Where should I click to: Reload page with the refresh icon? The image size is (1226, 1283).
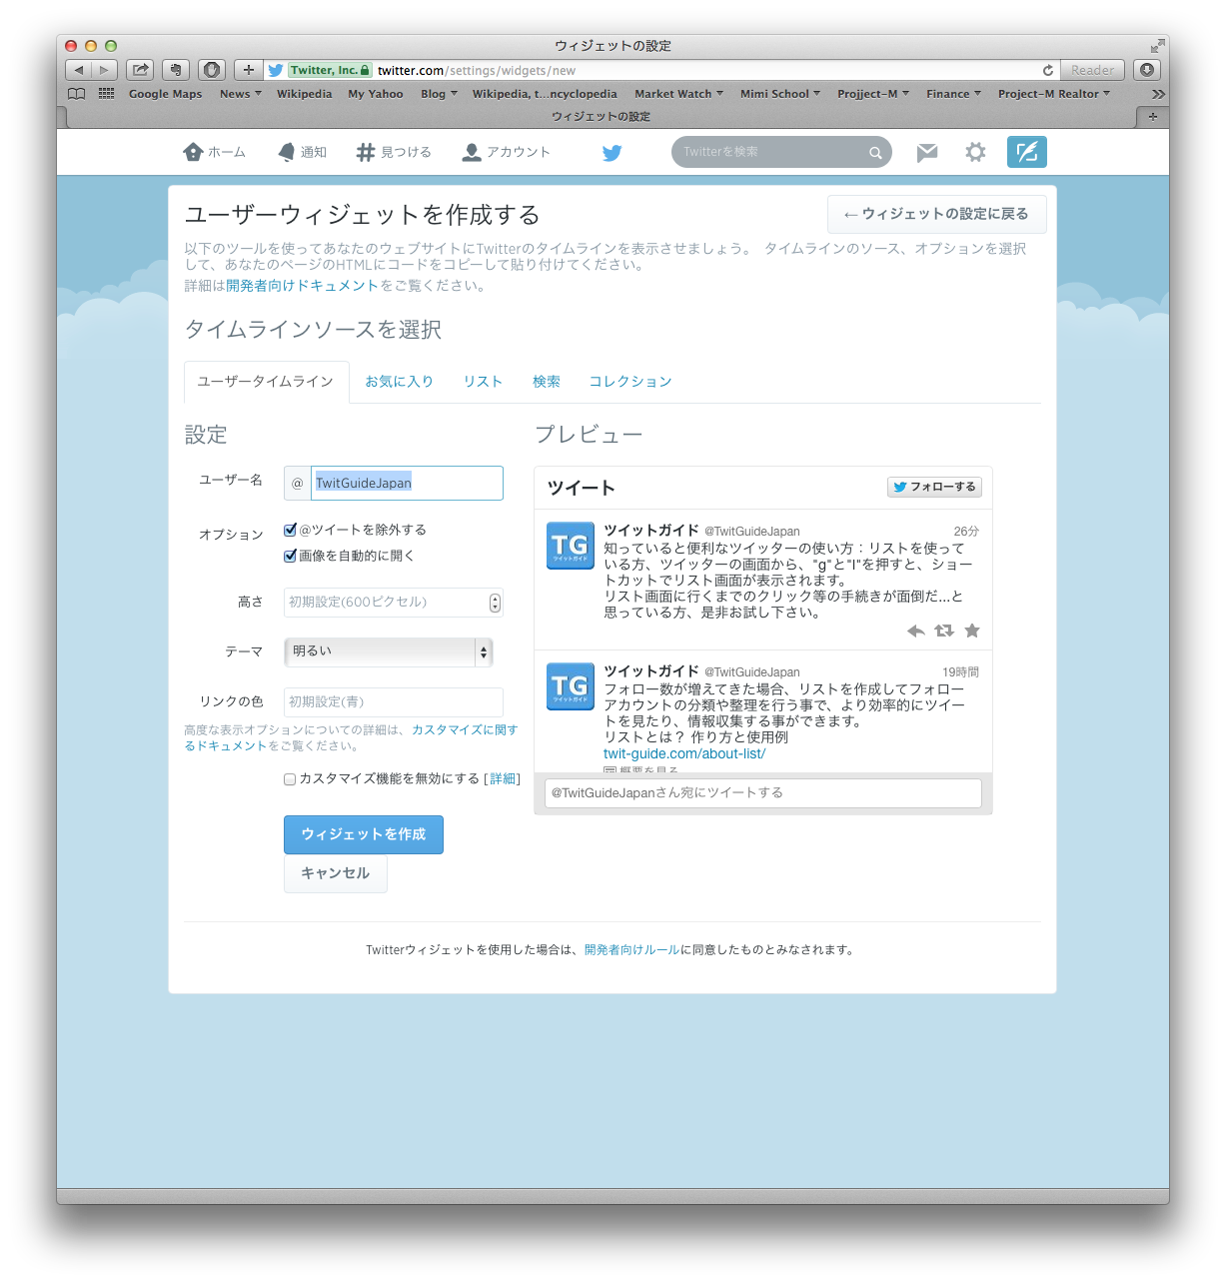tap(1047, 70)
